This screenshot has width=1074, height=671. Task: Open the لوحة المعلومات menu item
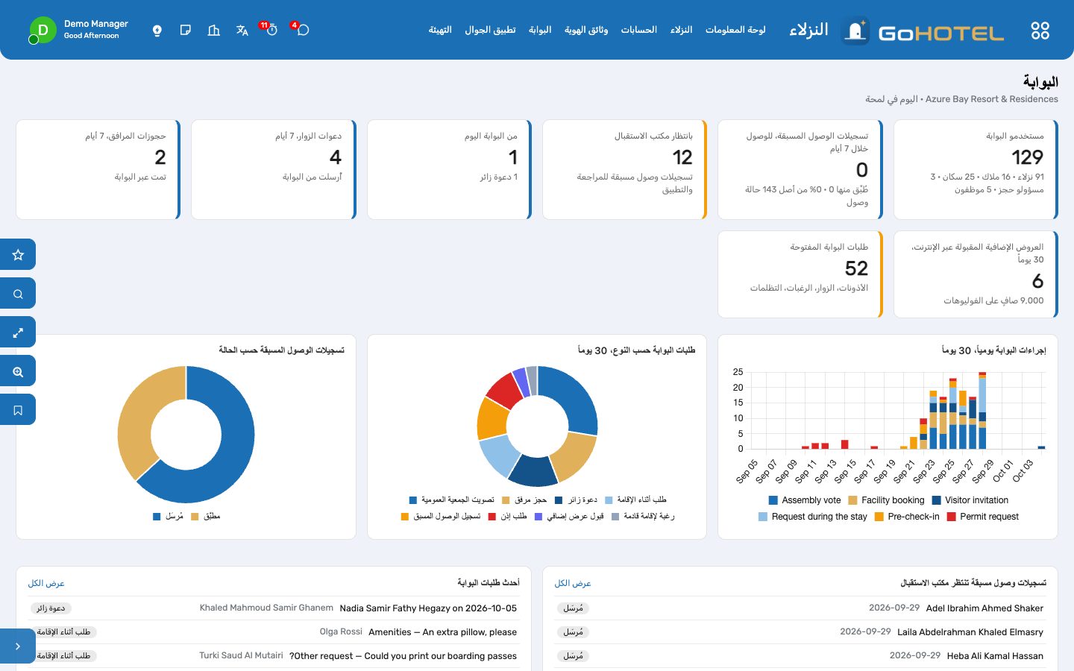[735, 30]
